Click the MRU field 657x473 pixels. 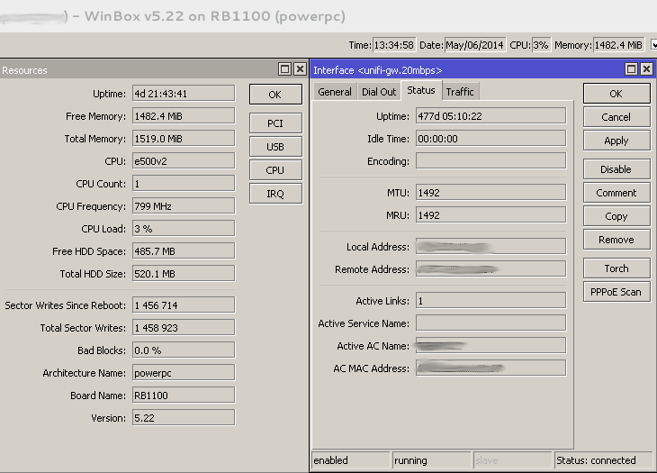tap(490, 215)
